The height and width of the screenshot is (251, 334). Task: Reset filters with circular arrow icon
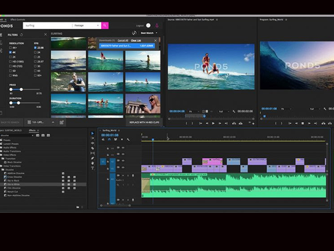(x=21, y=35)
